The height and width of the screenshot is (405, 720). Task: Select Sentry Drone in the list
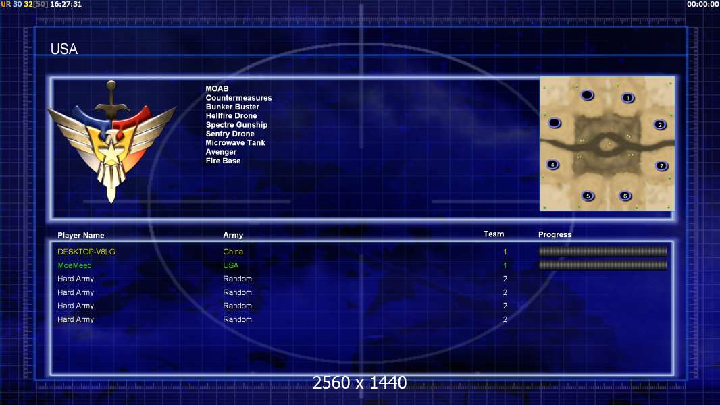230,134
